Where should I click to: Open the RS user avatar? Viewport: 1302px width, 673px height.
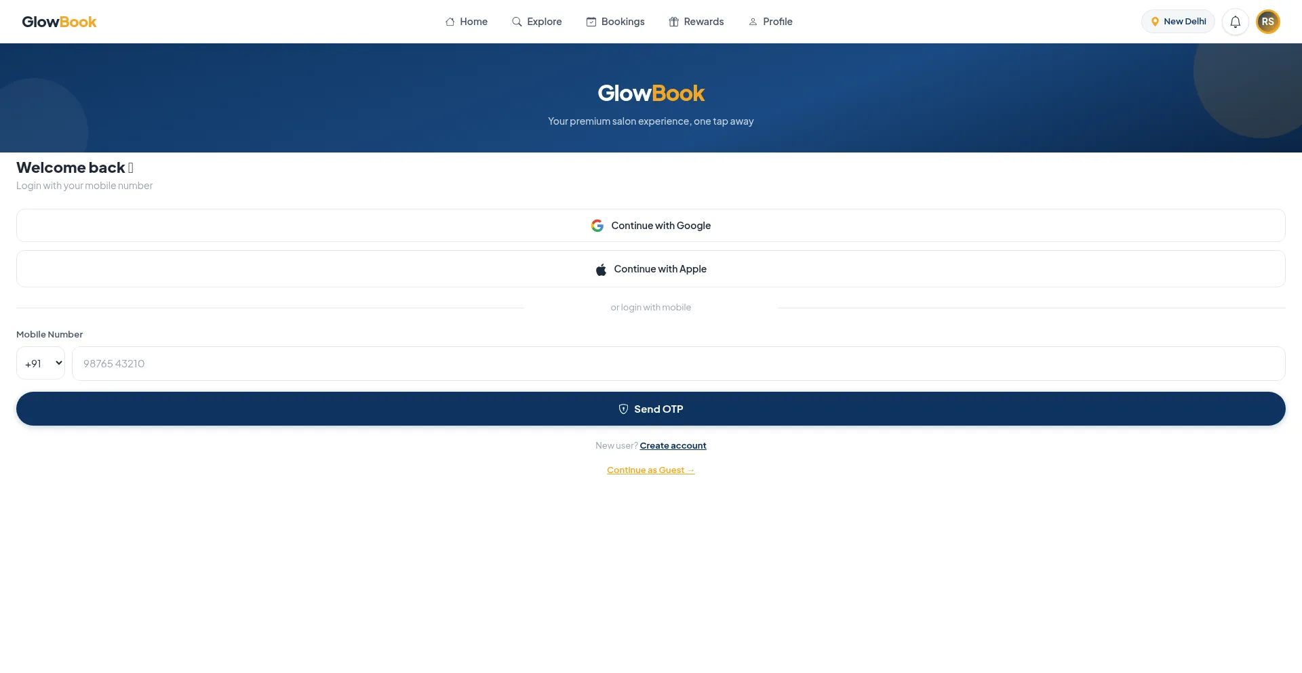pyautogui.click(x=1268, y=22)
